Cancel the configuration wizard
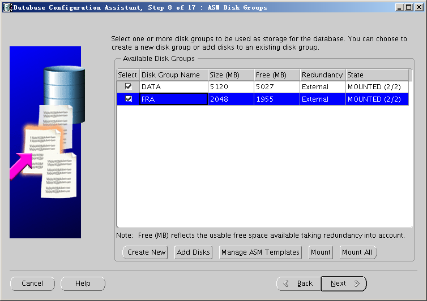The height and width of the screenshot is (301, 427). [x=32, y=283]
